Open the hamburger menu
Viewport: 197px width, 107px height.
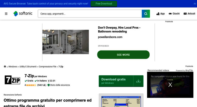(6, 14)
